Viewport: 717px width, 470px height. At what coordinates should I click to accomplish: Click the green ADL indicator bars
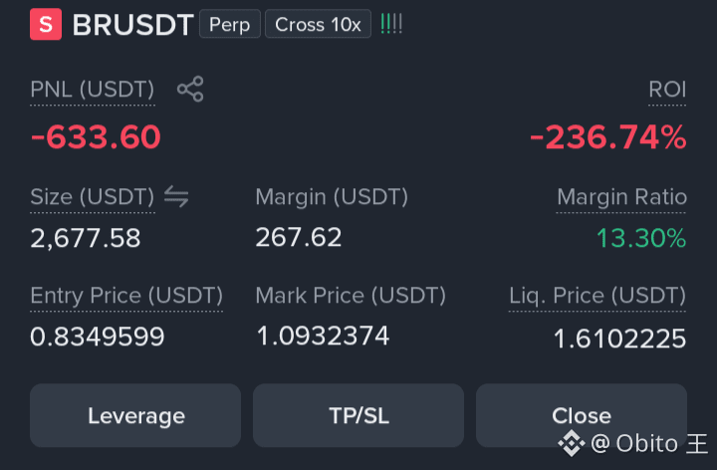[391, 24]
